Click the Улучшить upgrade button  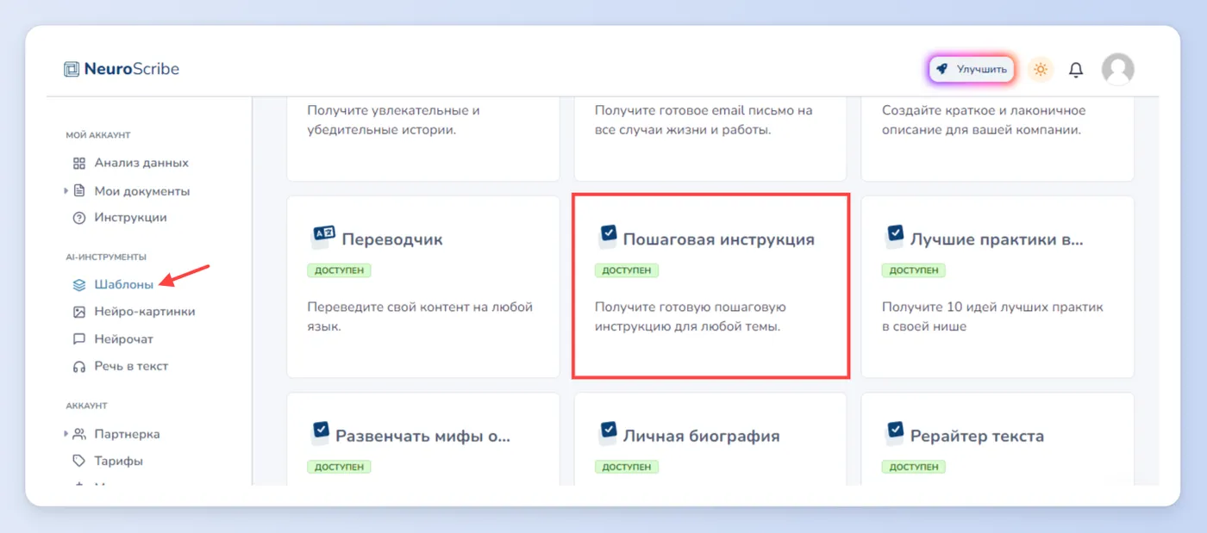coord(972,70)
